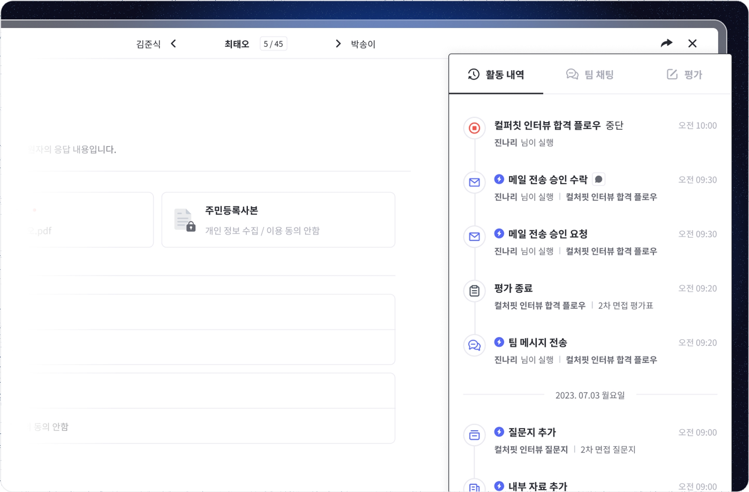The image size is (749, 492).
Task: Click locked document icon on 주민등록사본
Action: (185, 220)
